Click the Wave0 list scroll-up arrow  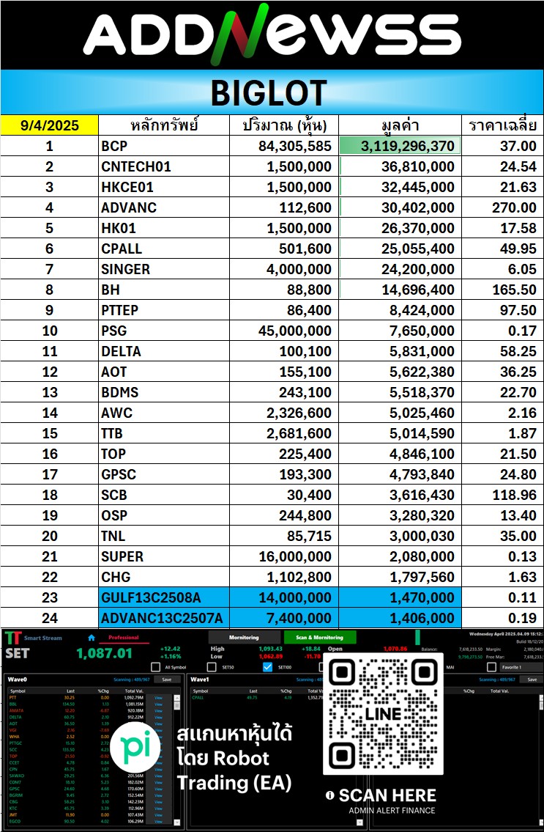coord(177,699)
